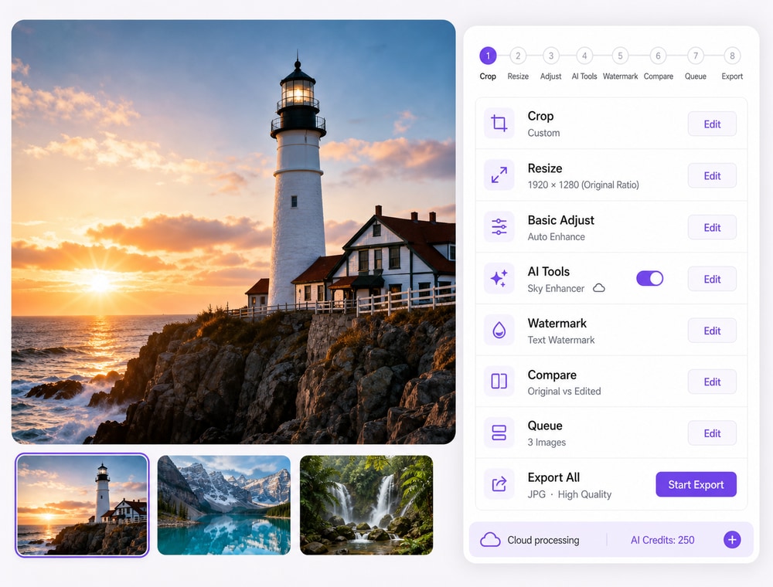Click the 'Text Watermark' subtitle
Screen dimensions: 773x587
561,340
